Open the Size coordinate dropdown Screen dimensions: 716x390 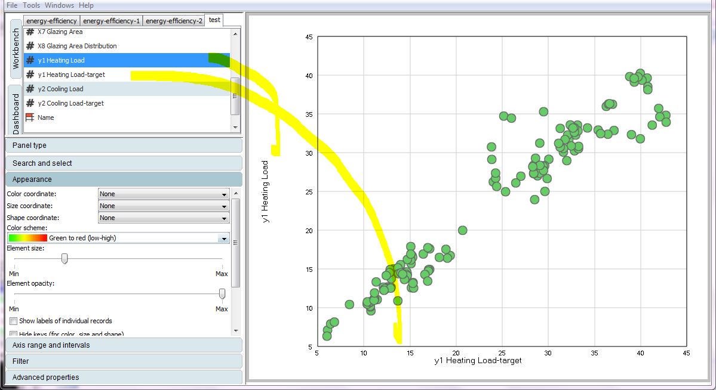tap(164, 206)
